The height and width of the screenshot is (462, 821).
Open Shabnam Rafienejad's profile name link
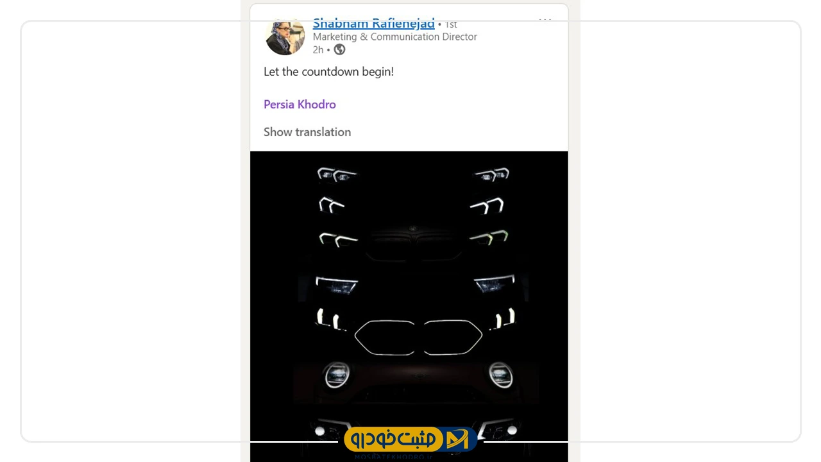373,24
